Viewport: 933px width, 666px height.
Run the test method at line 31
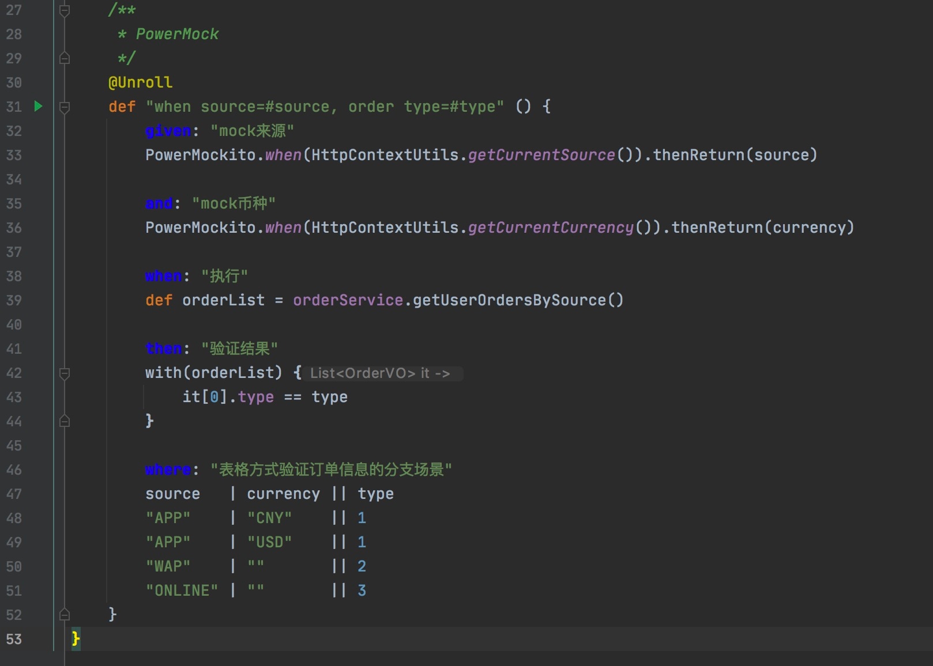click(x=38, y=107)
